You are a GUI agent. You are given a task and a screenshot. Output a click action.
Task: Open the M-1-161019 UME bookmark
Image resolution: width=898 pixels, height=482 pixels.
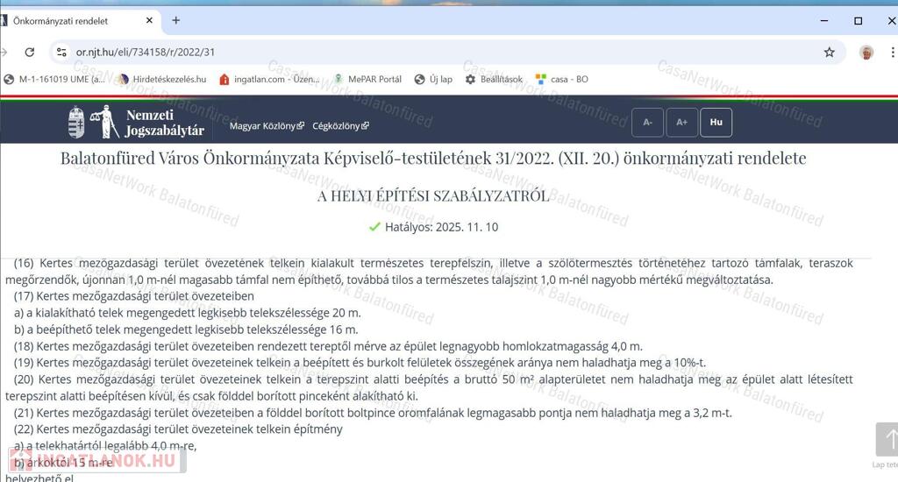point(54,79)
